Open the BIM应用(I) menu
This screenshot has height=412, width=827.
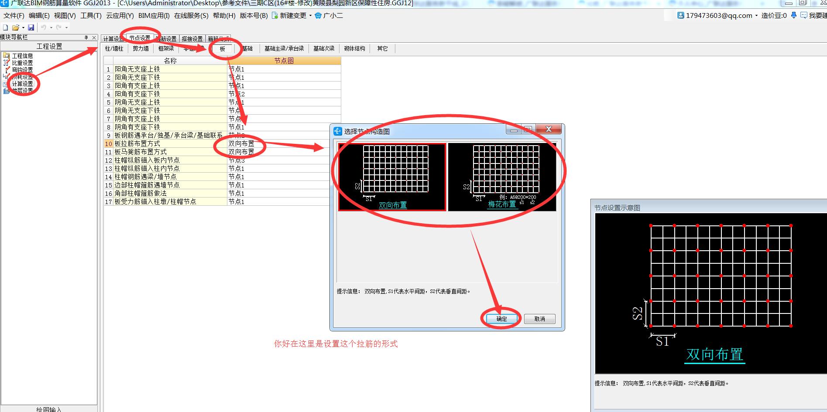pos(154,16)
